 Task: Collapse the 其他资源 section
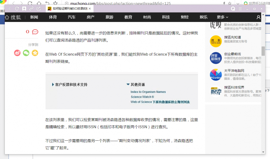pos(128,85)
